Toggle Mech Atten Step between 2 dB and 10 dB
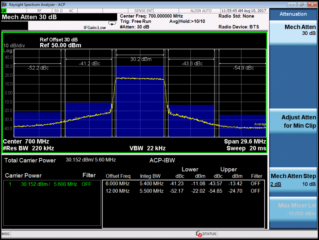The width and height of the screenshot is (319, 240). point(293,180)
